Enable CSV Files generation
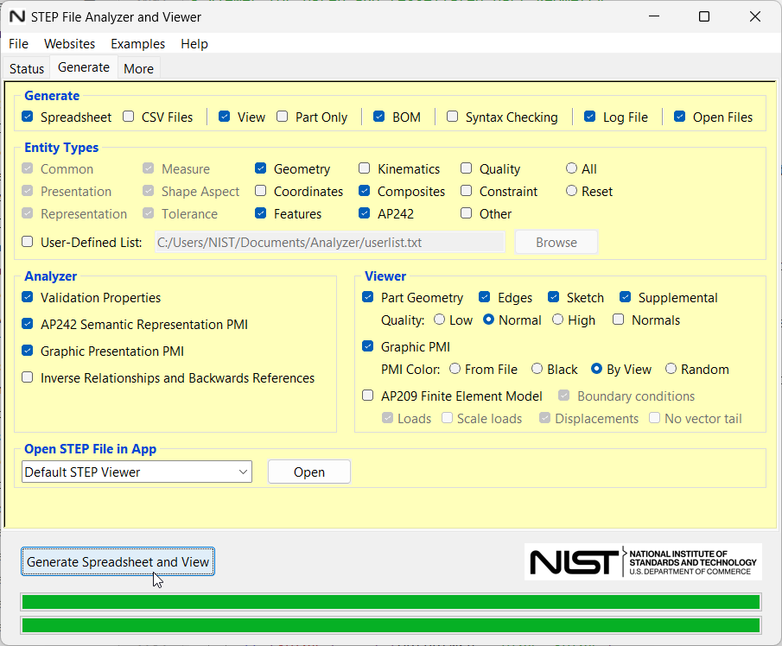Screen dimensions: 782x646 128,117
